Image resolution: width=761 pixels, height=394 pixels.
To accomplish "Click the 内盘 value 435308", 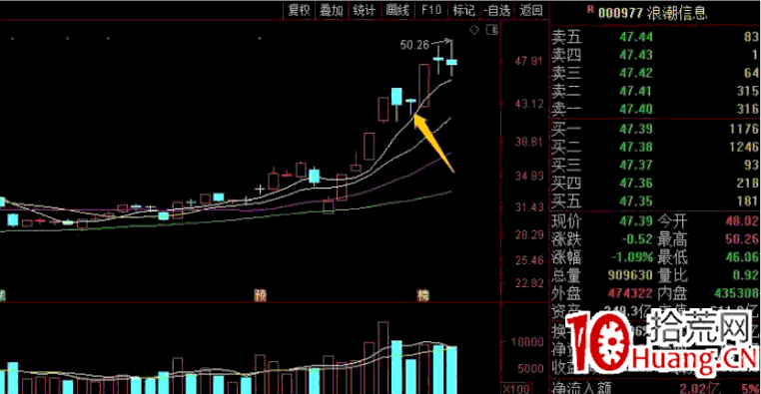I will (x=736, y=293).
